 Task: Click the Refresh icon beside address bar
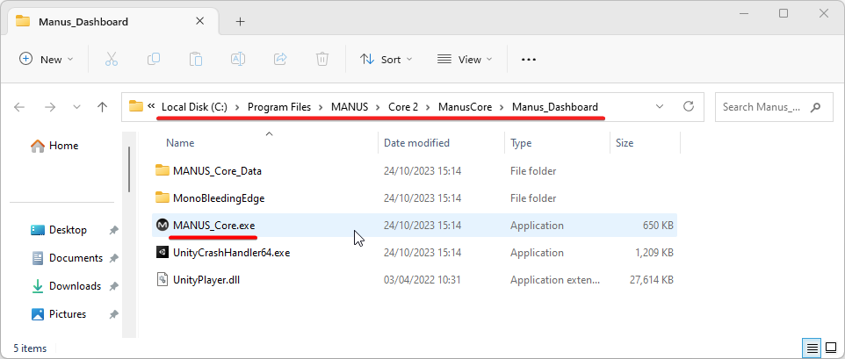point(690,106)
